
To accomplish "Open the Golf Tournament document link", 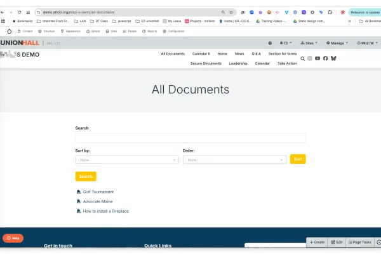I will coord(98,192).
